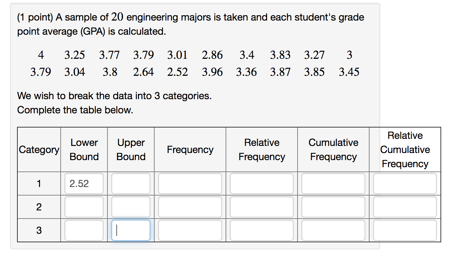Click the Frequency field for Category 1

(190, 183)
